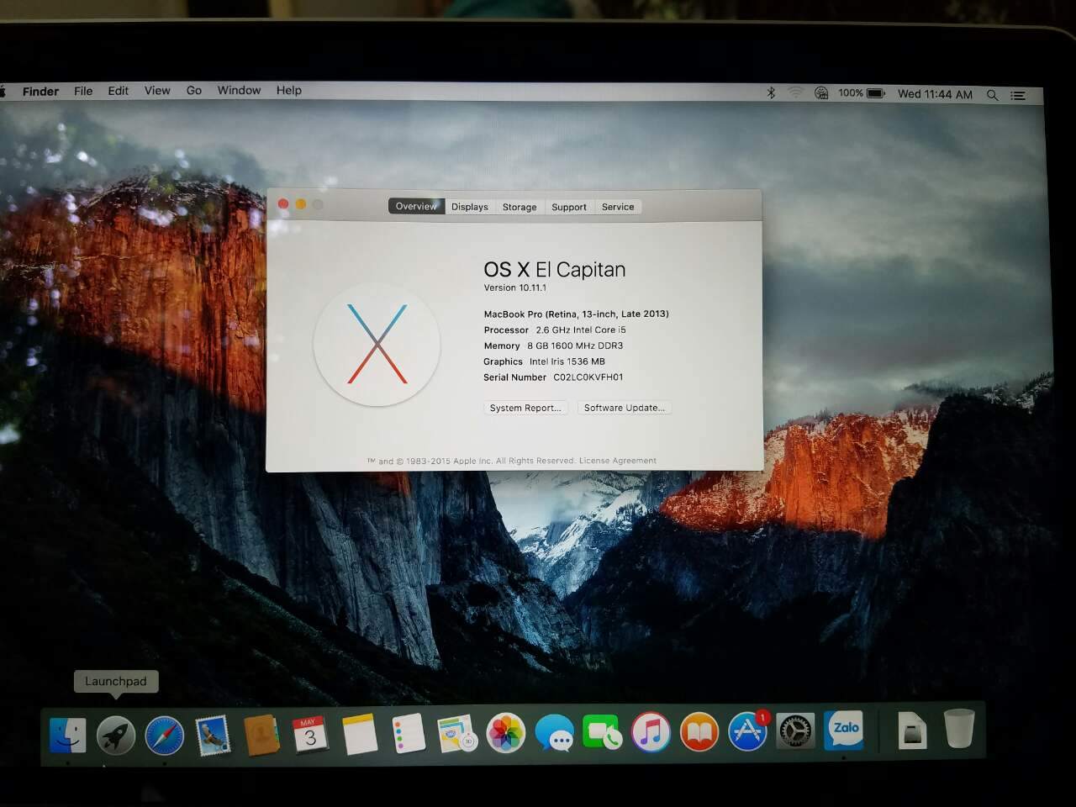The height and width of the screenshot is (807, 1076).
Task: Open the License Agreement link
Action: pos(618,461)
